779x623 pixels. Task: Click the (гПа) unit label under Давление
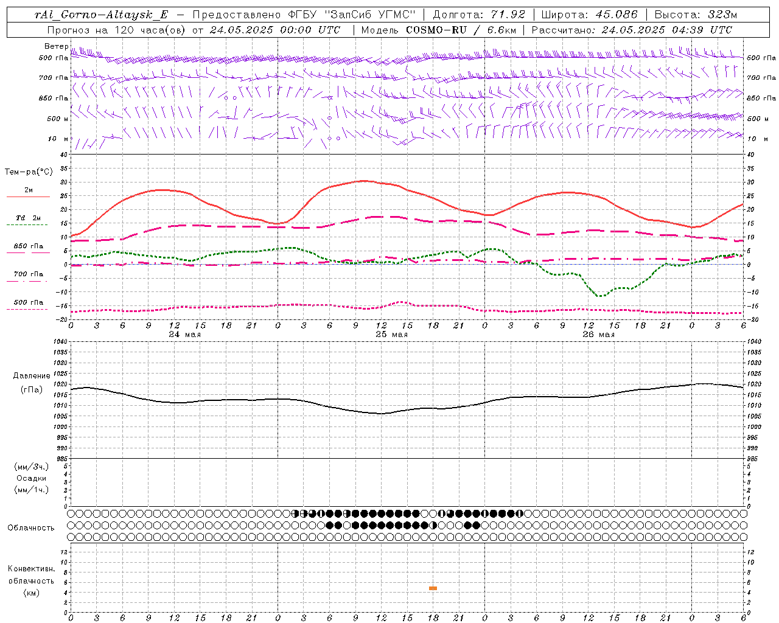[x=32, y=390]
